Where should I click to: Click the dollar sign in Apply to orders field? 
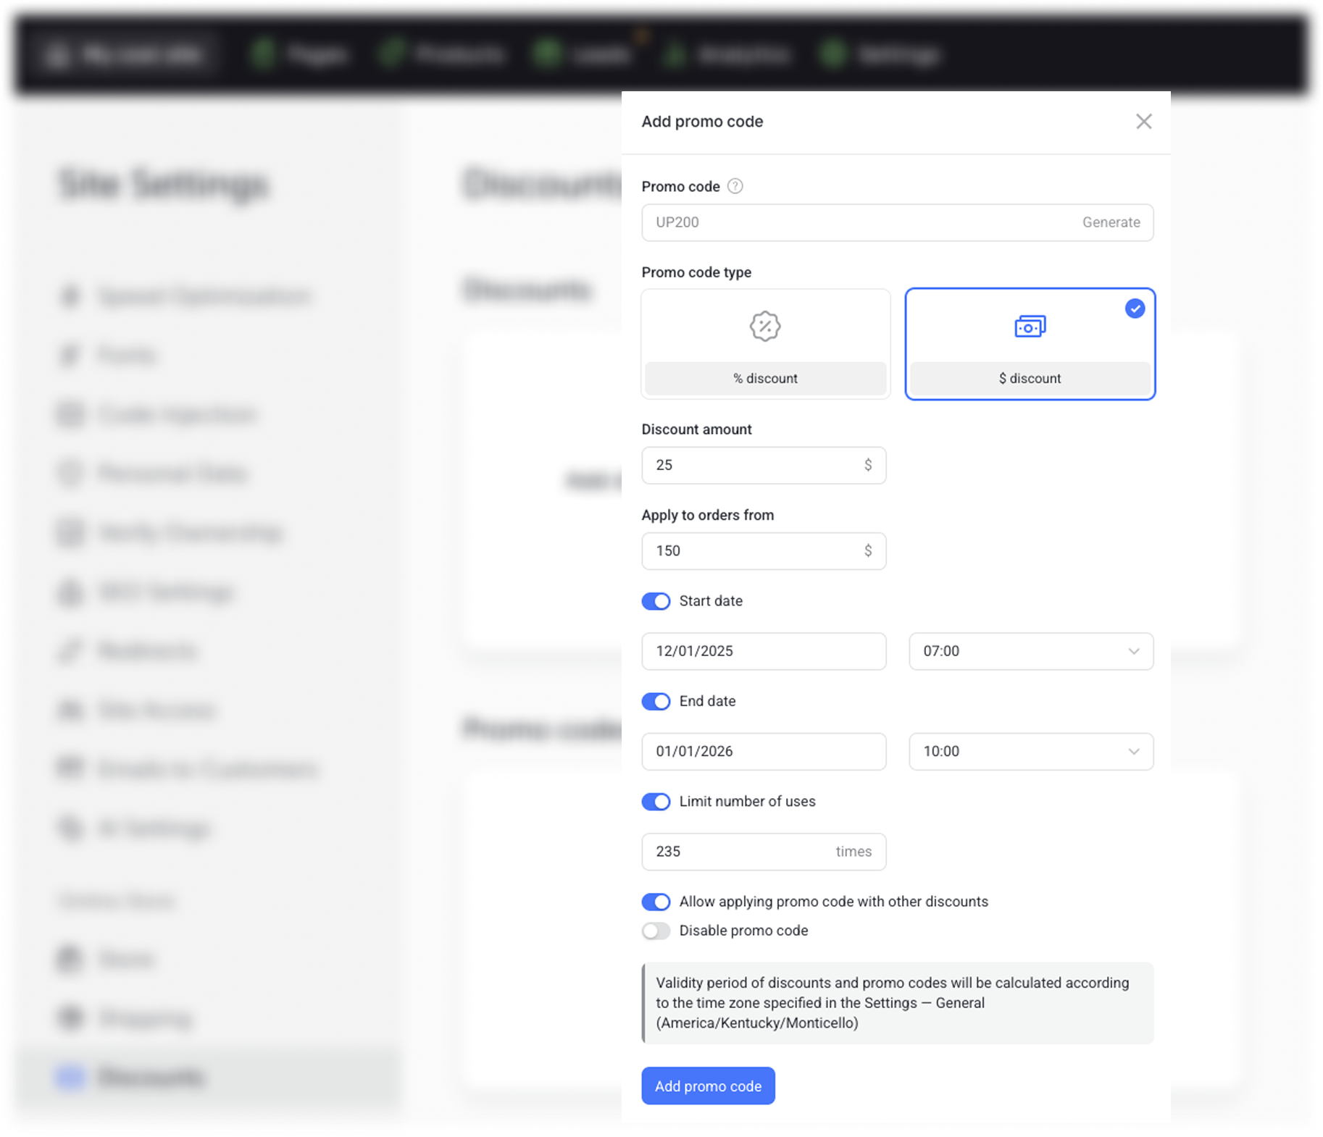click(x=867, y=551)
